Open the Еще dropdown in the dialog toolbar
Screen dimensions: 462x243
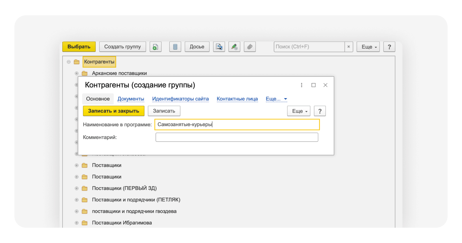299,111
